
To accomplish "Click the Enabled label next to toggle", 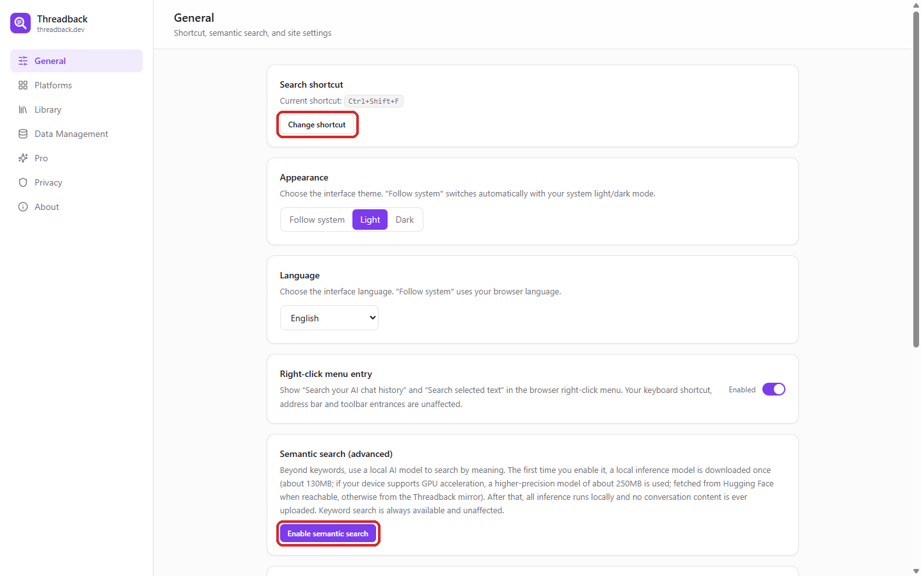I will [742, 390].
